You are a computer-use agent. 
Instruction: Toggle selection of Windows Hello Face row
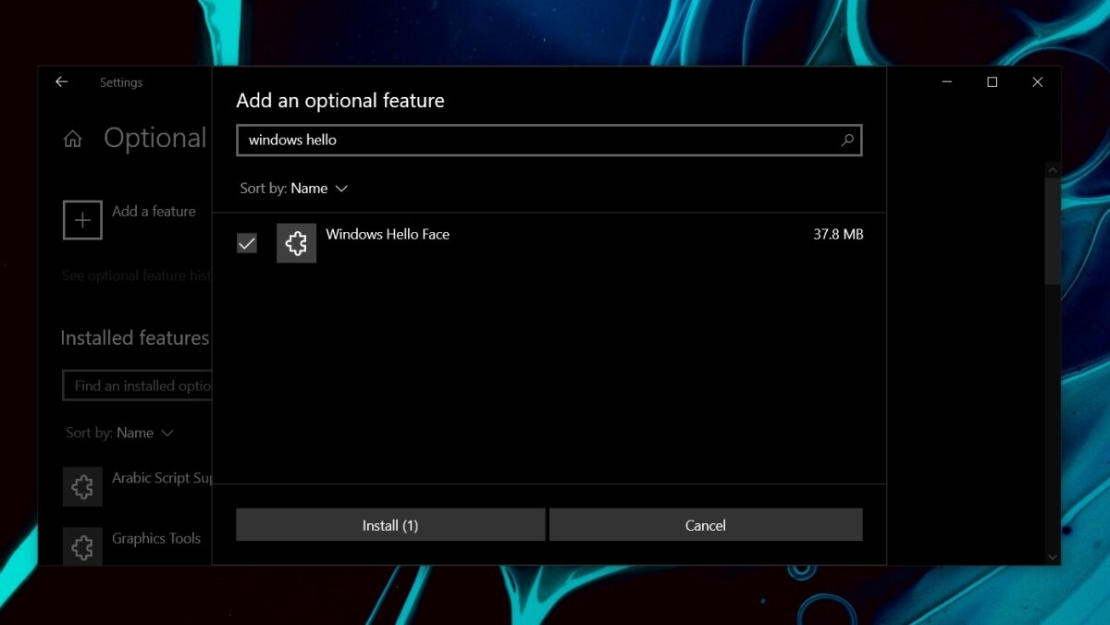tap(247, 242)
